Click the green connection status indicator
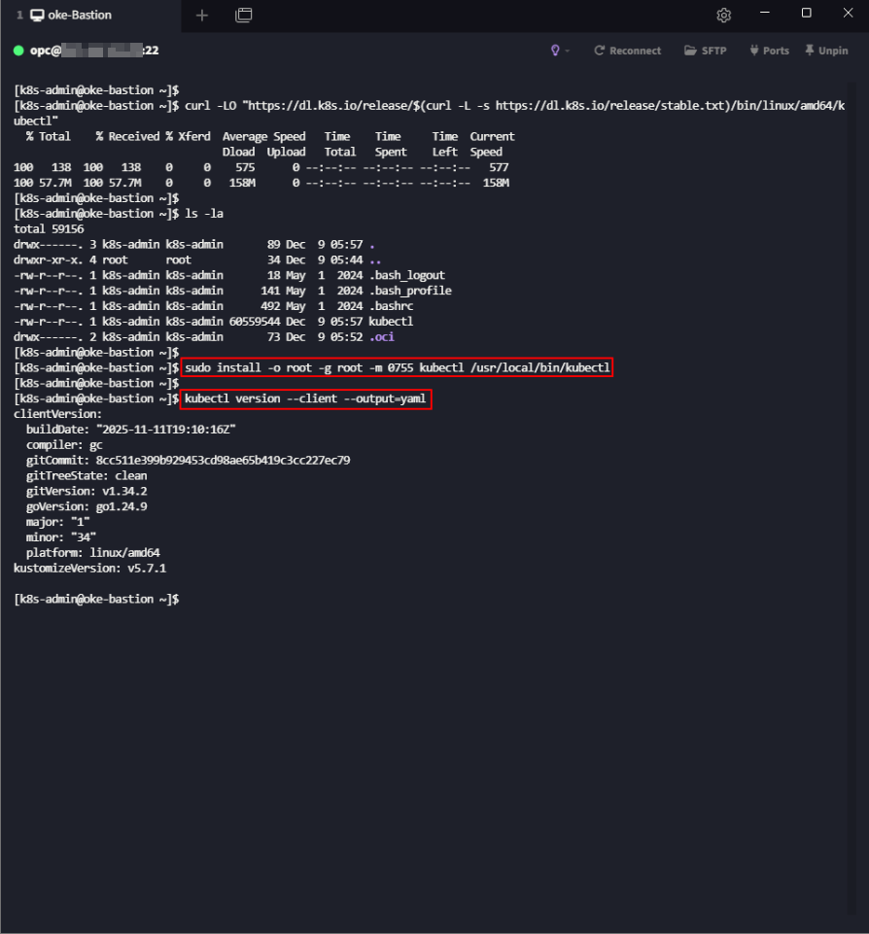869x934 pixels. (18, 51)
